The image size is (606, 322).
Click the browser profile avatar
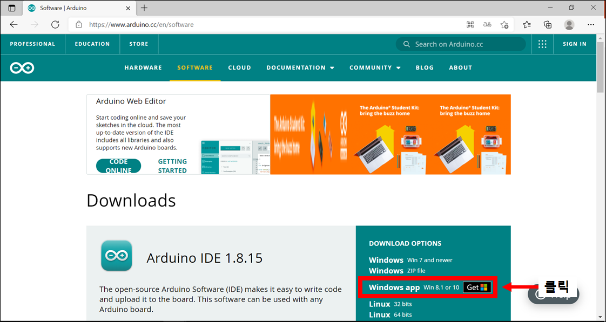coord(569,25)
